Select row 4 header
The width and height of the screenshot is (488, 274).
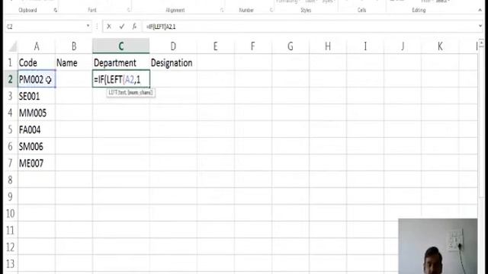pyautogui.click(x=10, y=113)
